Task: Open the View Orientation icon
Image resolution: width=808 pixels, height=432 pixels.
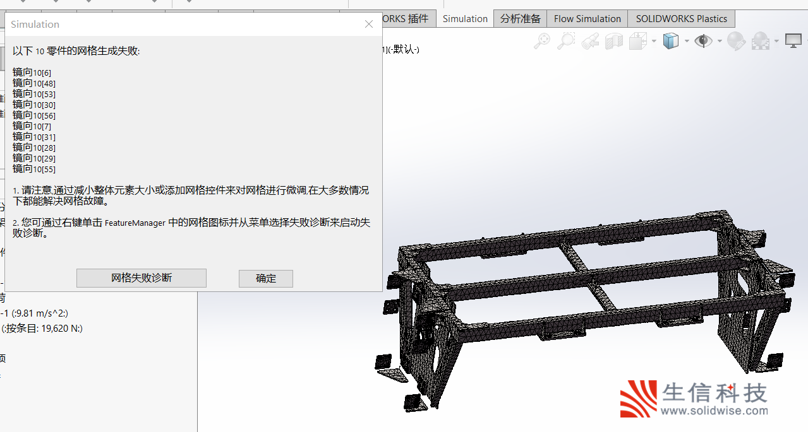Action: click(637, 42)
